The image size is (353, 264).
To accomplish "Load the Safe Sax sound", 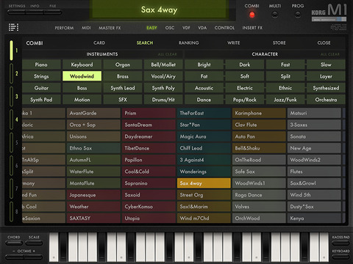I will point(259,172).
